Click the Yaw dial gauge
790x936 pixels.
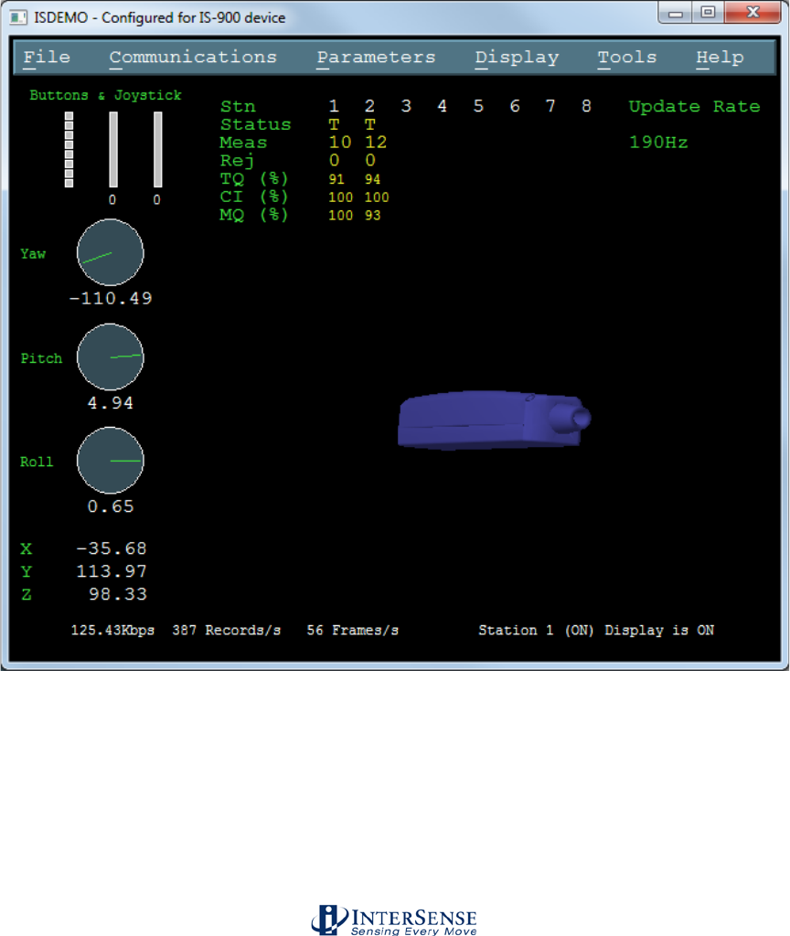pos(111,252)
